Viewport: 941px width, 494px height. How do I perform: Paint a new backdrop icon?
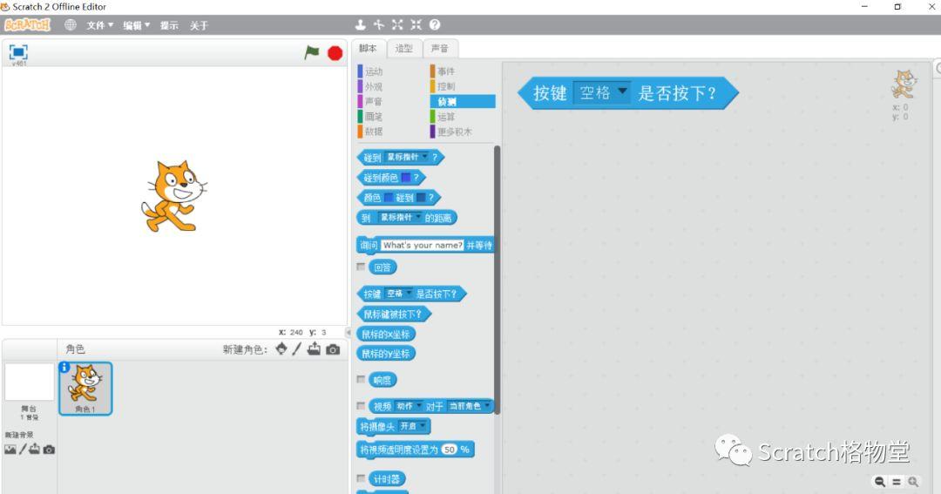point(23,449)
